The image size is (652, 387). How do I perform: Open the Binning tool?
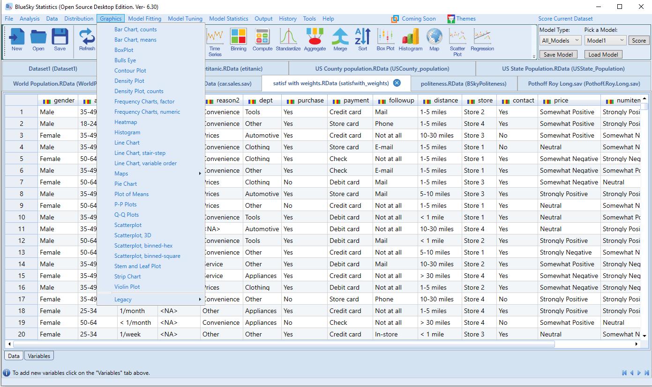click(239, 40)
